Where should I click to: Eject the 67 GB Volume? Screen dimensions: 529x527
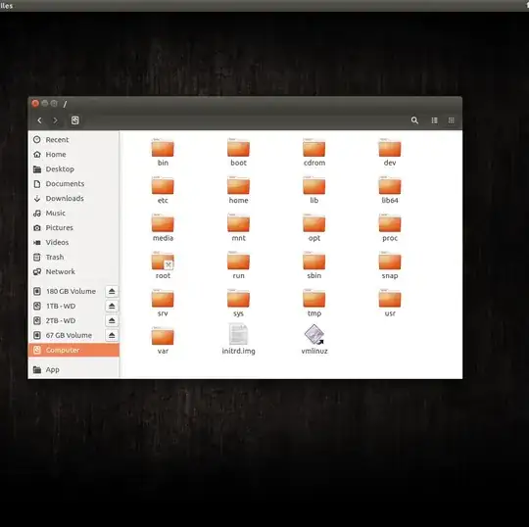tap(112, 335)
